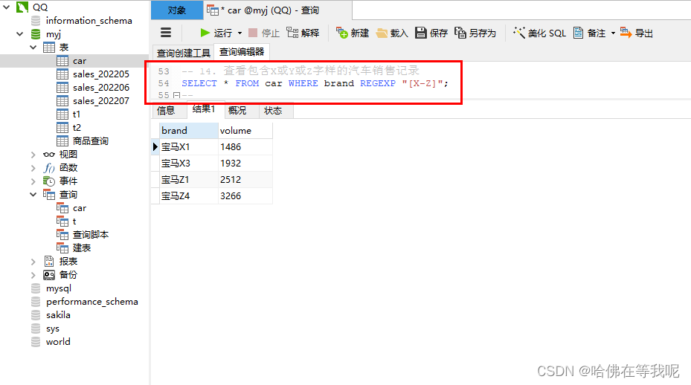This screenshot has height=385, width=691.
Task: Select table sales_202206
Action: click(x=101, y=87)
